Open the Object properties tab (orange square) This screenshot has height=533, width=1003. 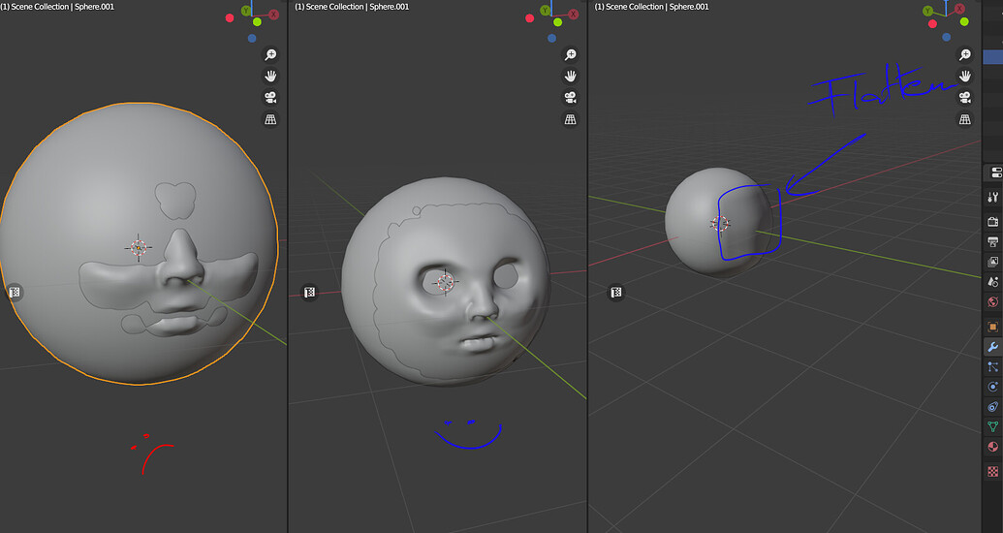click(992, 327)
